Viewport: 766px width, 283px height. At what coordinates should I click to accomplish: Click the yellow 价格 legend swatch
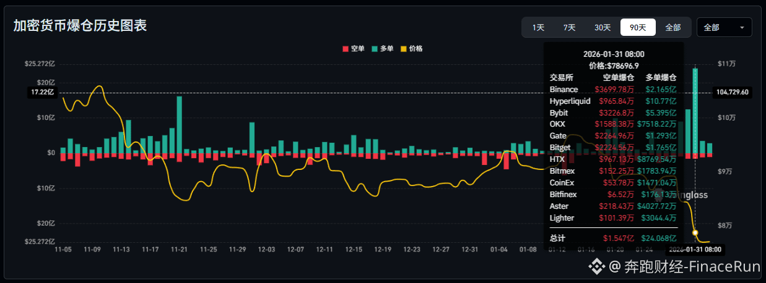coord(404,49)
